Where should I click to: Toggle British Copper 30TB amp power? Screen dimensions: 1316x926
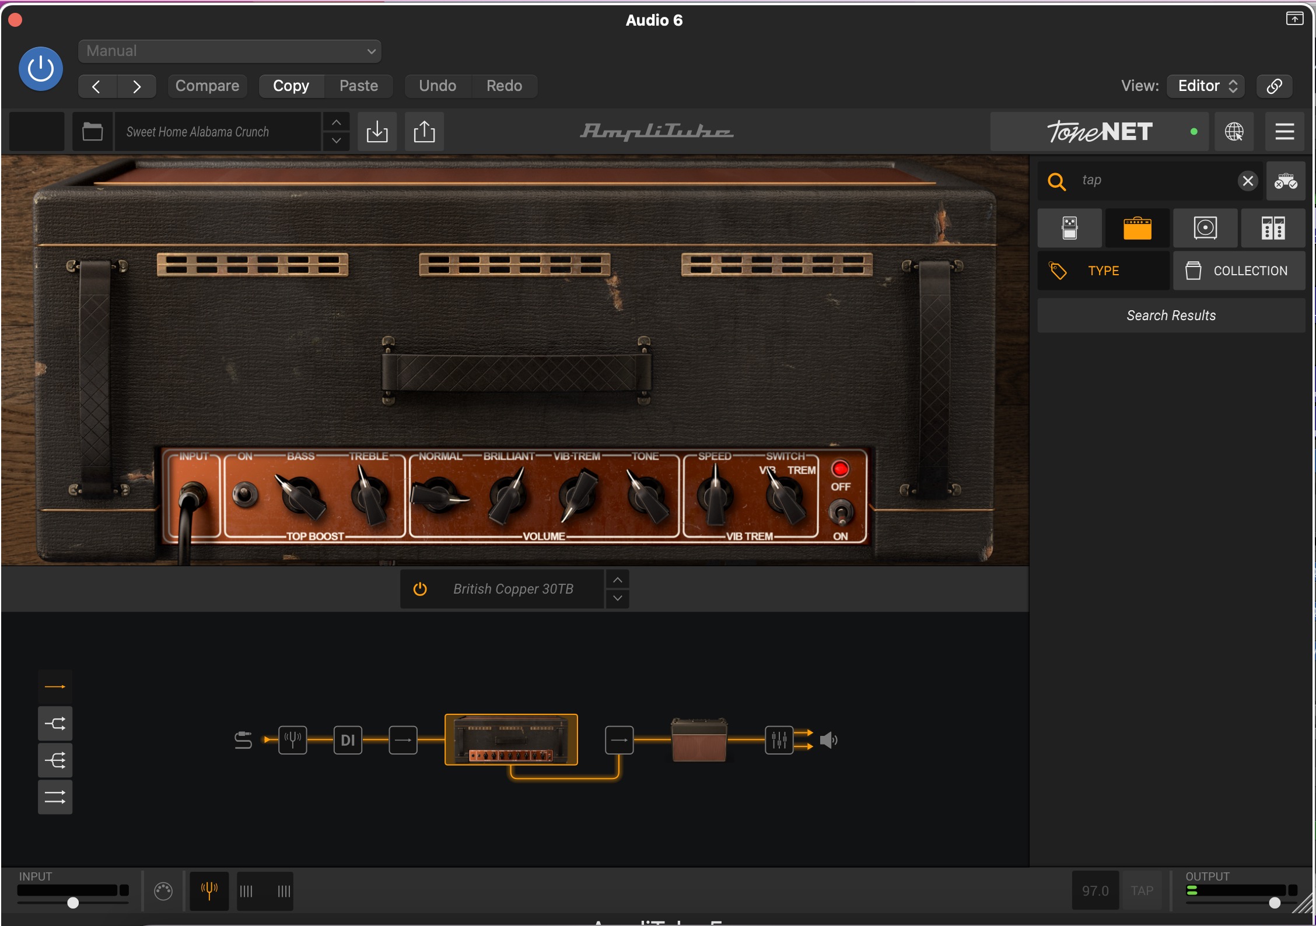[x=420, y=589]
